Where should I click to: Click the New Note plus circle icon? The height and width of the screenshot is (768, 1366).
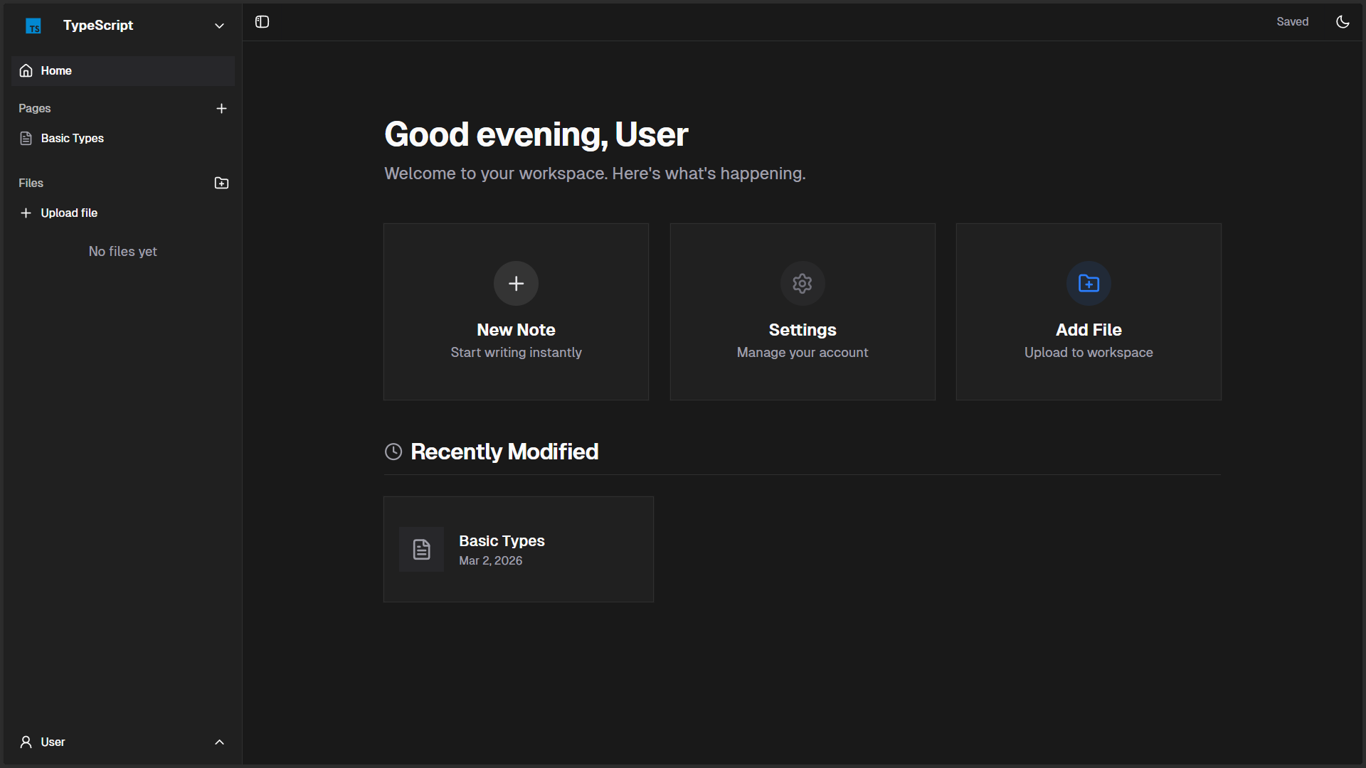pos(516,283)
